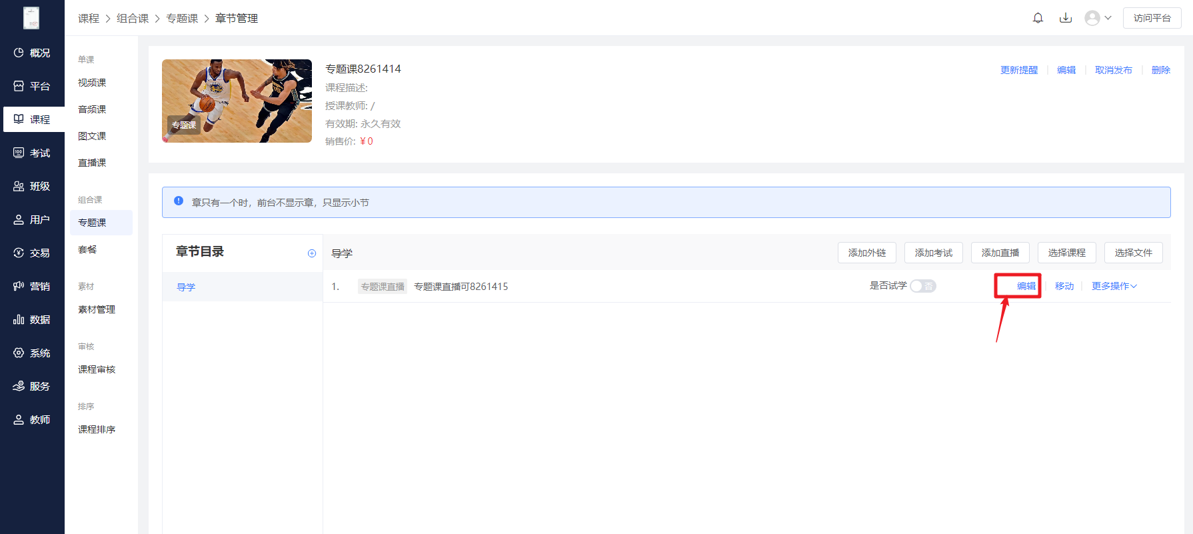1193x534 pixels.
Task: Select 音频课 in the submenu
Action: pos(92,109)
